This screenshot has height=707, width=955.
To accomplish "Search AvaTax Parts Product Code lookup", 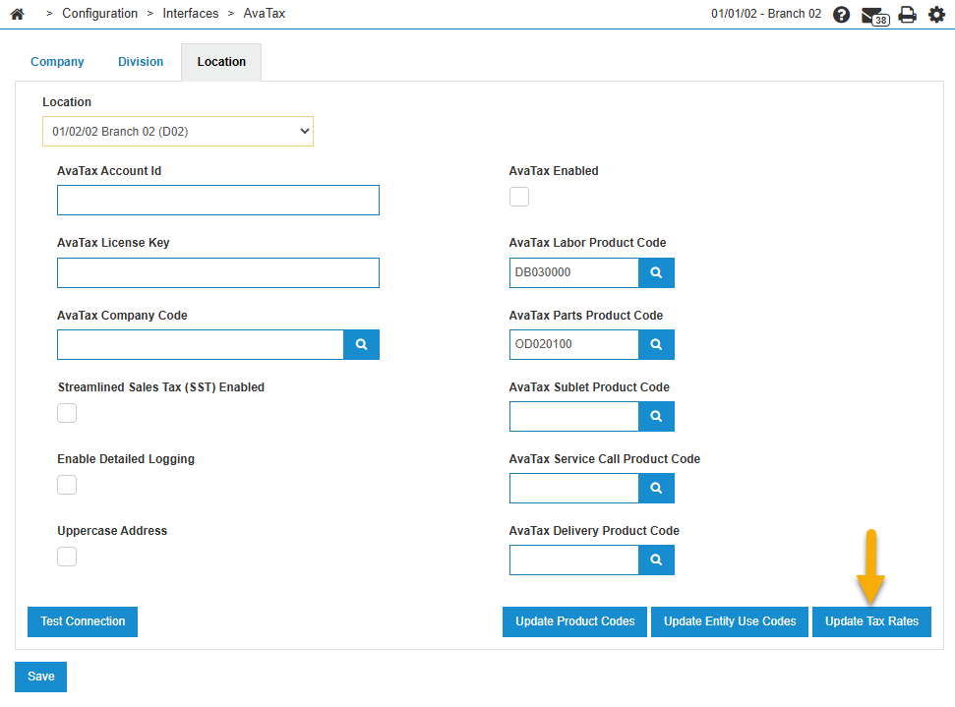I will point(656,345).
